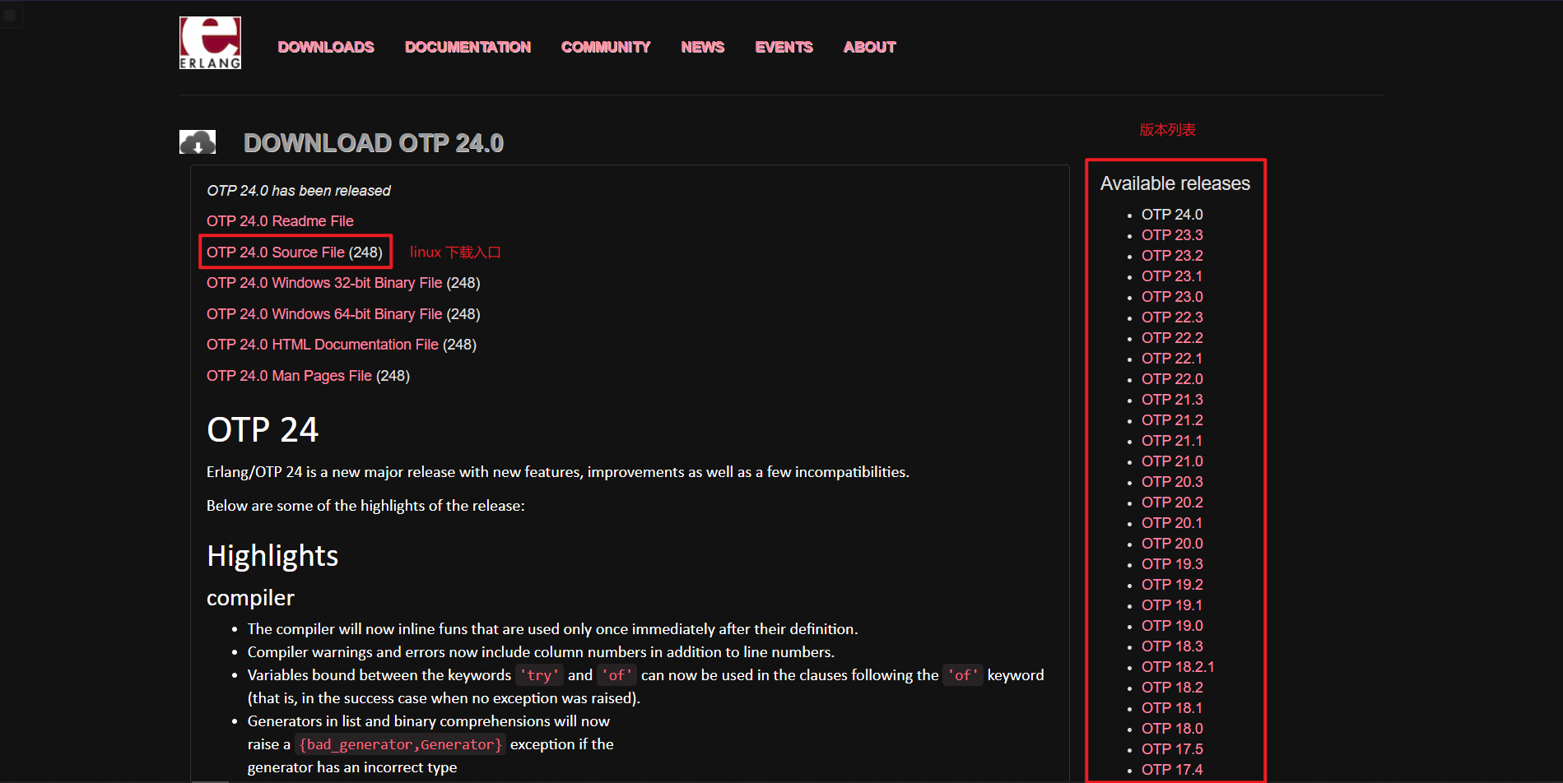Select OTP 19.2 release
This screenshot has height=783, width=1563.
pyautogui.click(x=1172, y=585)
